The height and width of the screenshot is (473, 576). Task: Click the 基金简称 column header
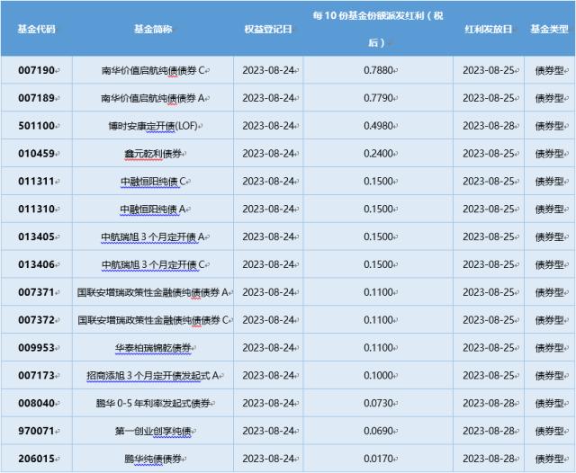point(153,29)
